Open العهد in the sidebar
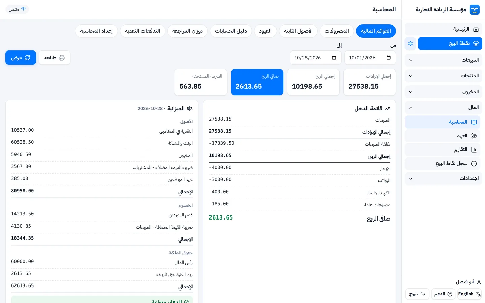The width and height of the screenshot is (485, 303). click(x=442, y=136)
